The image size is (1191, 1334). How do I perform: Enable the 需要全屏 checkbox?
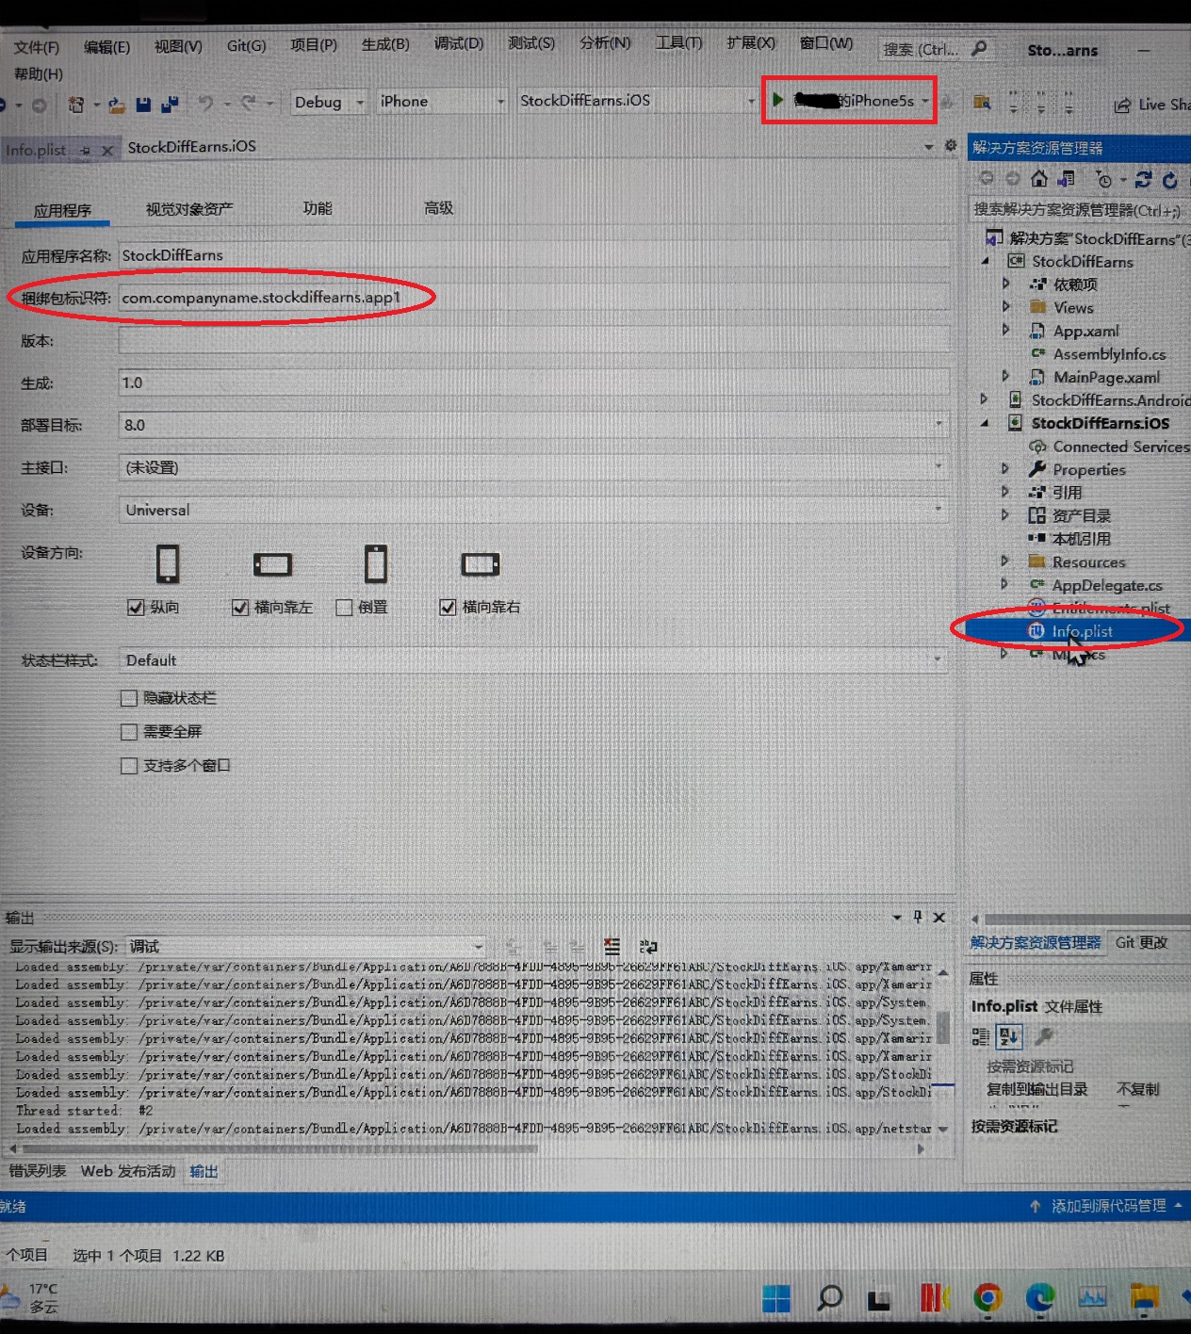[x=129, y=731]
